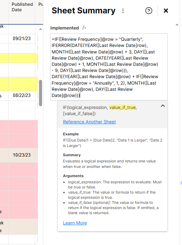The width and height of the screenshot is (182, 245).
Task: Click the fx formula icon beside Implemented
Action: tap(84, 28)
